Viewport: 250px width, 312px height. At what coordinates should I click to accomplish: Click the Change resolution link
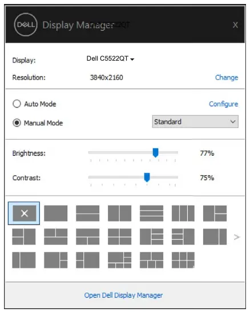pos(227,77)
